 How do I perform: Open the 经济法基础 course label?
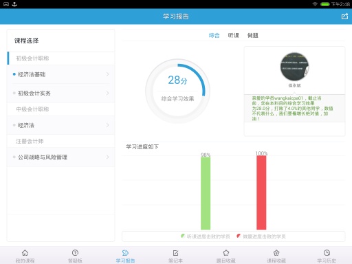tap(32, 74)
